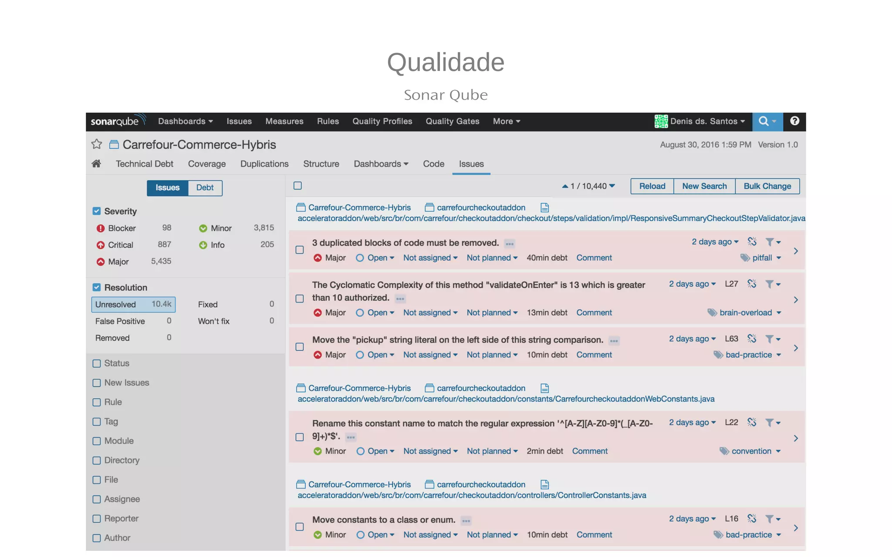Enable the Rule facet checkbox
The width and height of the screenshot is (892, 557).
point(97,402)
